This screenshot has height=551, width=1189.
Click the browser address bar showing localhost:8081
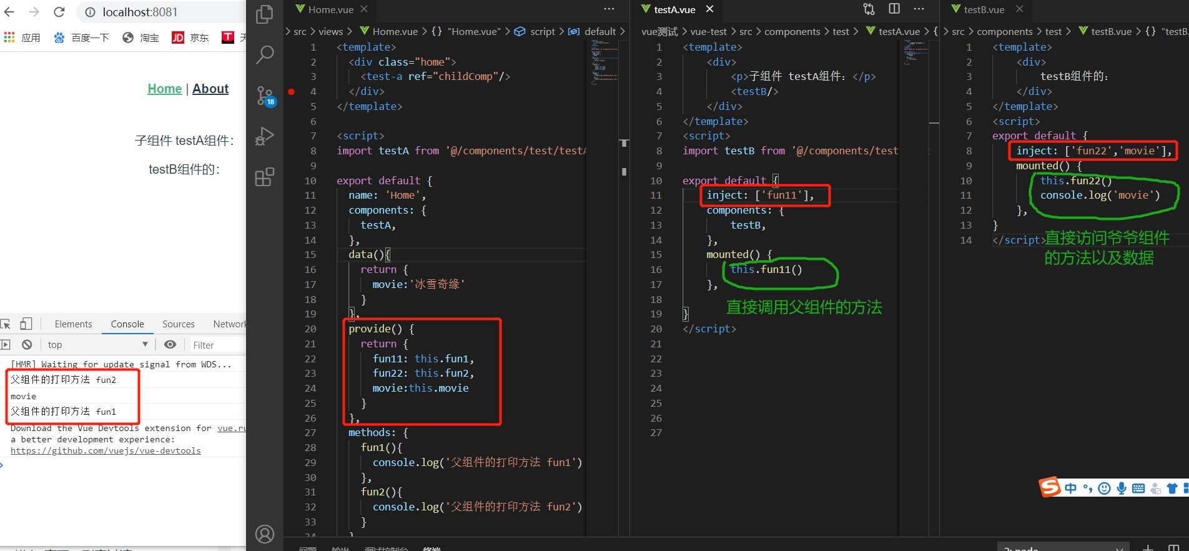point(162,12)
